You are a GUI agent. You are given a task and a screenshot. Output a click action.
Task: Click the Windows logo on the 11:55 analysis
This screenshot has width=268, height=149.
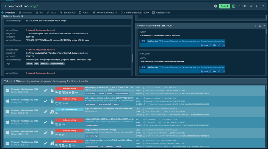tap(7, 133)
